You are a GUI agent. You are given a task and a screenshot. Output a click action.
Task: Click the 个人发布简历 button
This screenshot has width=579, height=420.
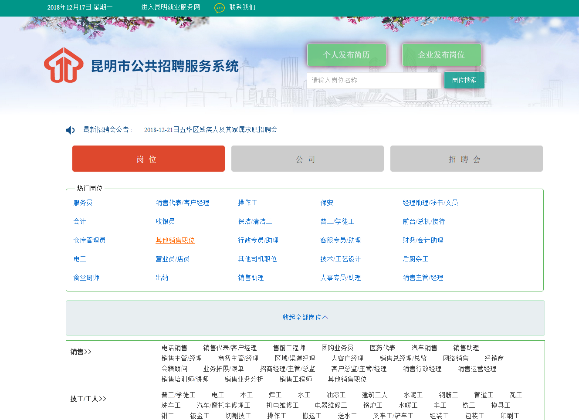pyautogui.click(x=346, y=54)
